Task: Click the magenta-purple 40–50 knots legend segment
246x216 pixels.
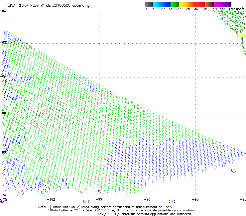Action: pyautogui.click(x=222, y=4)
